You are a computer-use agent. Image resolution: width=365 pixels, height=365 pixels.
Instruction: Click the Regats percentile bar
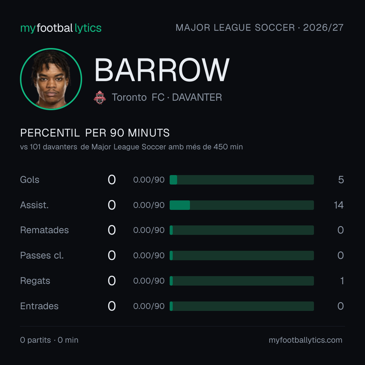tap(242, 281)
